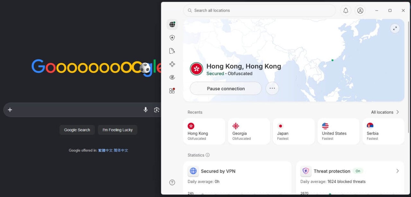Click the Threat protection On badge
411x197 pixels.
point(358,171)
